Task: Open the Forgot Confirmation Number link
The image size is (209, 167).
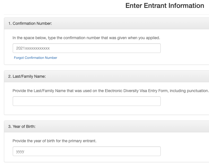Action: tap(36, 58)
